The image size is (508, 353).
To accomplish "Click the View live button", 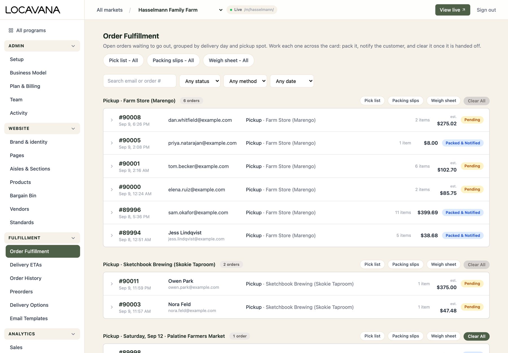I will tap(453, 10).
